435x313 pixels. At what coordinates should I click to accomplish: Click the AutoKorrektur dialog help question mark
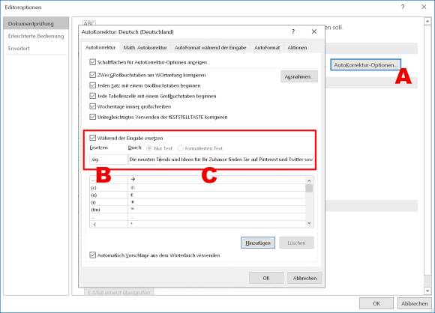293,31
